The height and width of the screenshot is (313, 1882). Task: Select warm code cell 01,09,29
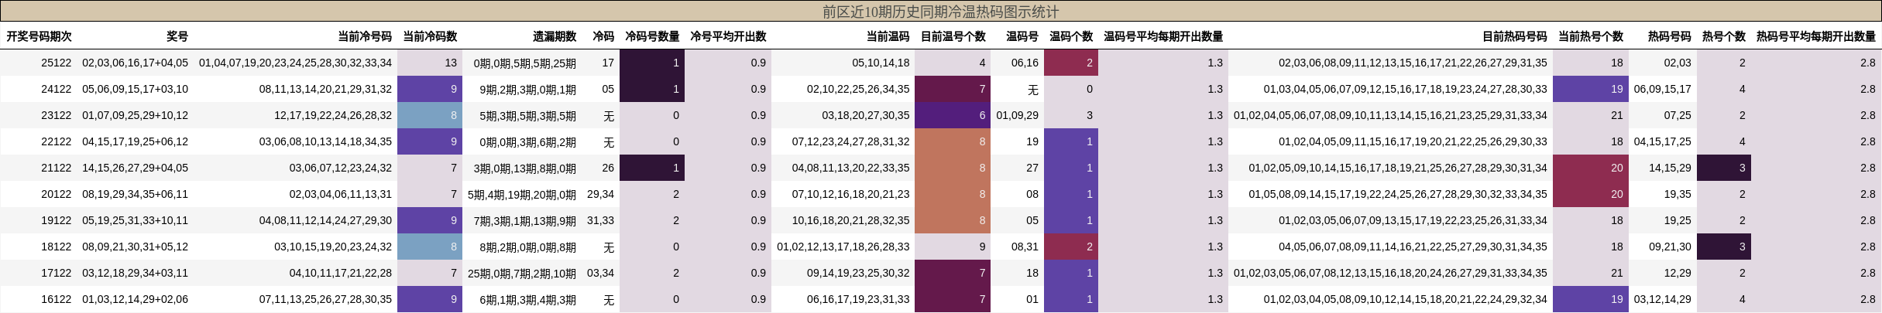pos(1018,115)
